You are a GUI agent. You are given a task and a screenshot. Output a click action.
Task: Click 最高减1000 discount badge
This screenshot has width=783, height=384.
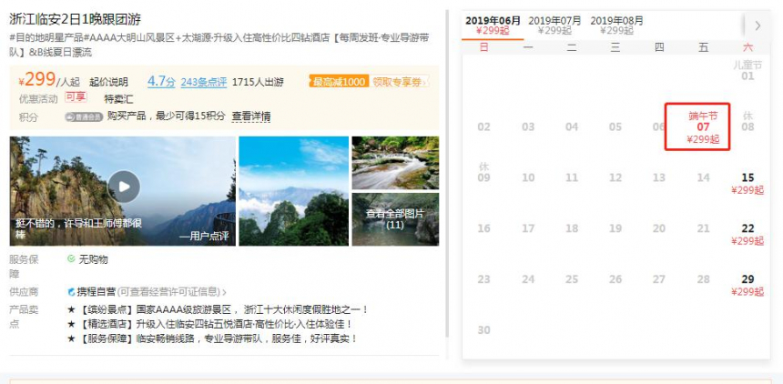339,81
